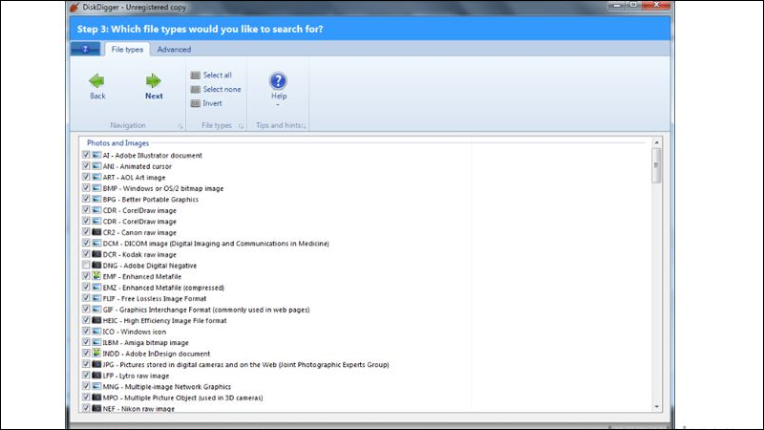
Task: Open the blue application menu tab
Action: (85, 49)
